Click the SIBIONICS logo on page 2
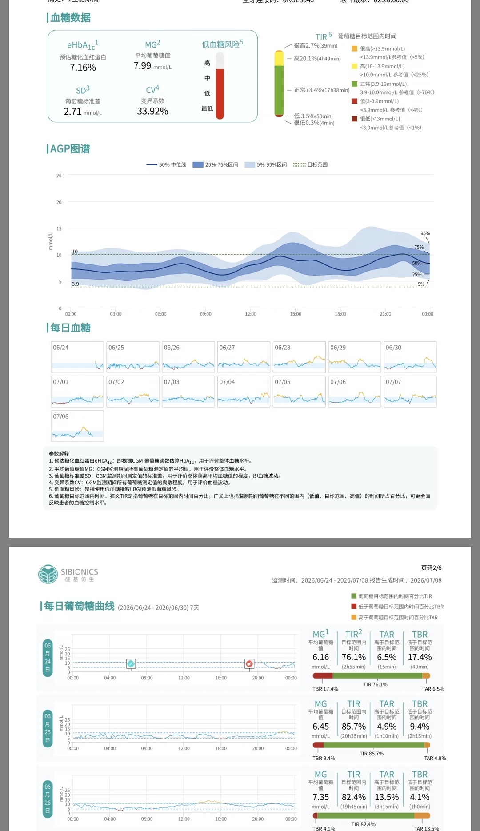This screenshot has height=831, width=480. [x=68, y=574]
